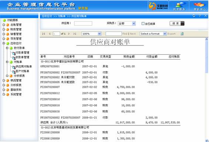The height and width of the screenshot is (142, 209).
Task: Select 收款单管理 in the tree
Action: pyautogui.click(x=23, y=57)
